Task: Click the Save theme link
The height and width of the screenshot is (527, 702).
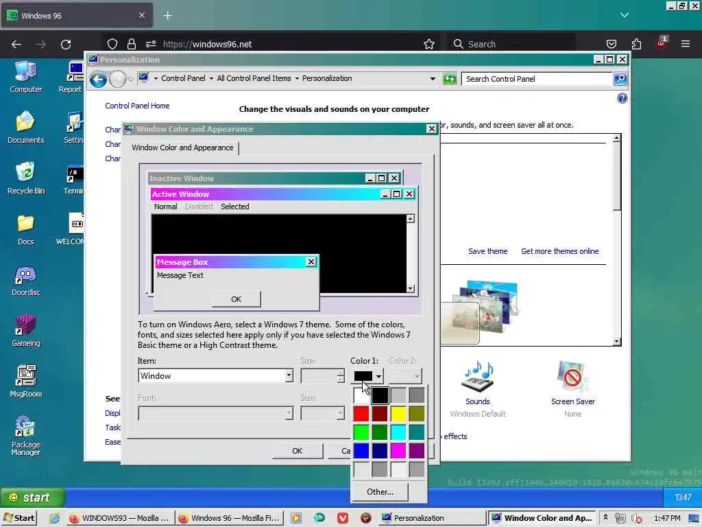Action: pos(487,251)
